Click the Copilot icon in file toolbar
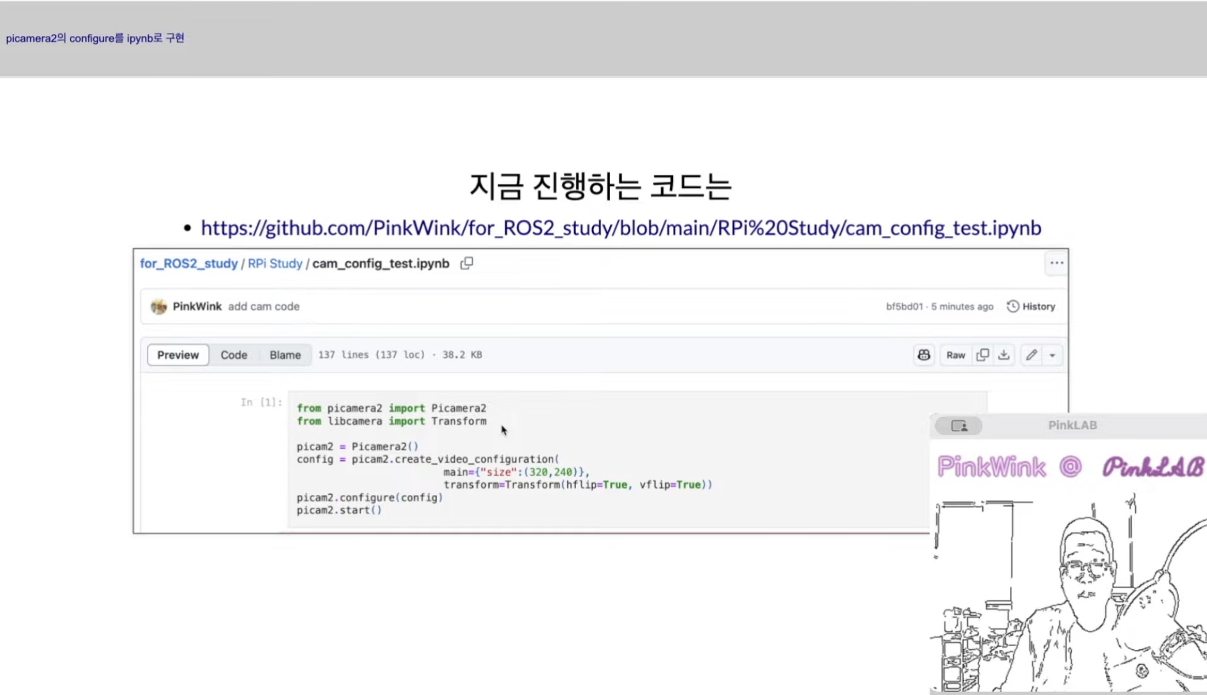The height and width of the screenshot is (695, 1207). [924, 355]
